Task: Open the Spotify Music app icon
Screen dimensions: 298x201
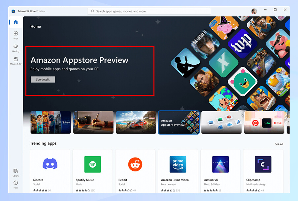Action: 92,164
